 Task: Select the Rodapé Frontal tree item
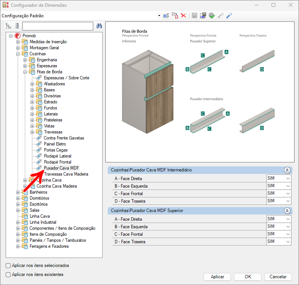[x=58, y=162]
